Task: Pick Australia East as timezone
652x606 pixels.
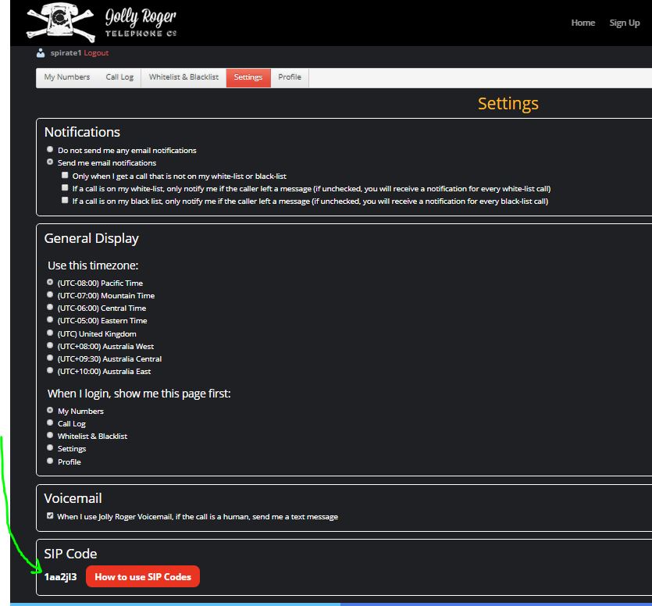Action: (51, 371)
